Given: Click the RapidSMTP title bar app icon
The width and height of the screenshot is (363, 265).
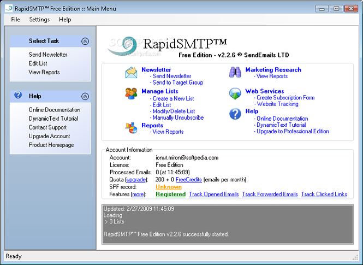Looking at the screenshot, I should [x=9, y=8].
